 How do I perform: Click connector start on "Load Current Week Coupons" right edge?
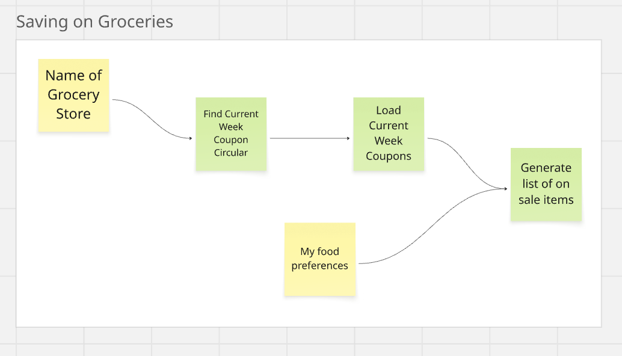tap(428, 138)
